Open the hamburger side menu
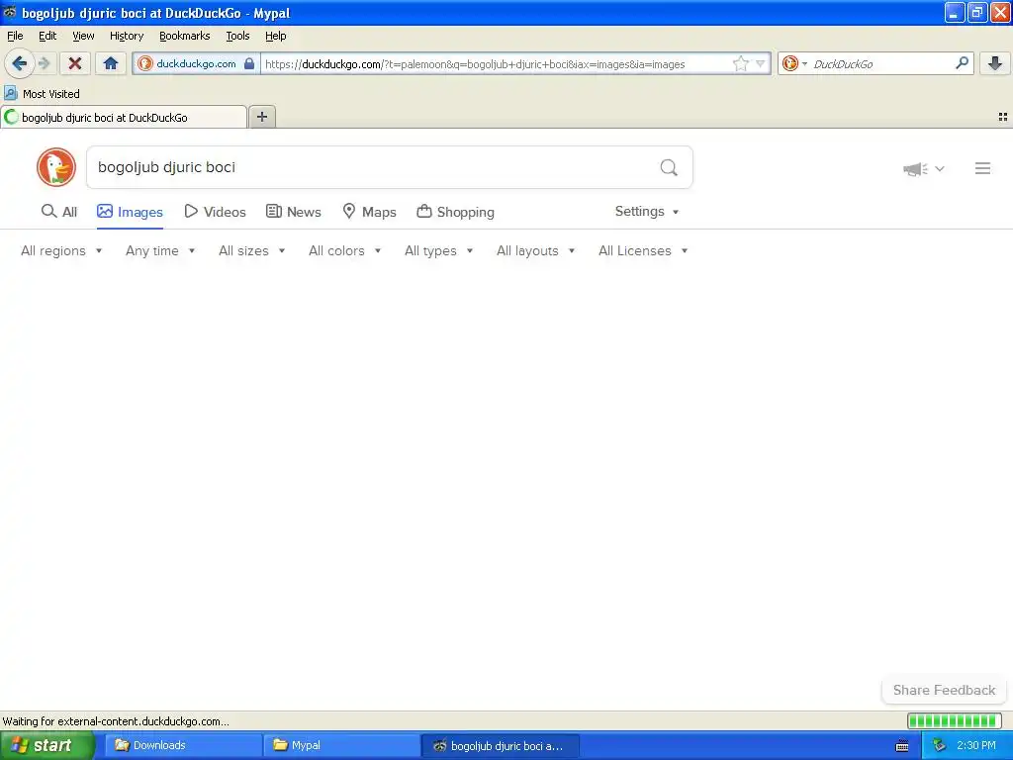 [x=982, y=168]
